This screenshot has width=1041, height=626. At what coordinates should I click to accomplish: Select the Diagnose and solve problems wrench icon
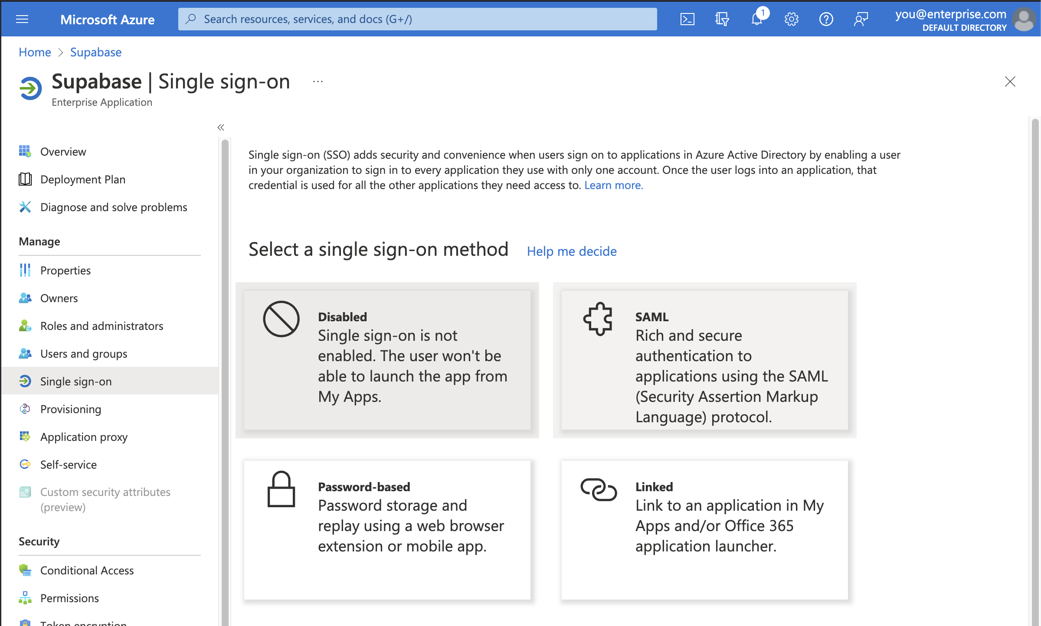[x=25, y=207]
